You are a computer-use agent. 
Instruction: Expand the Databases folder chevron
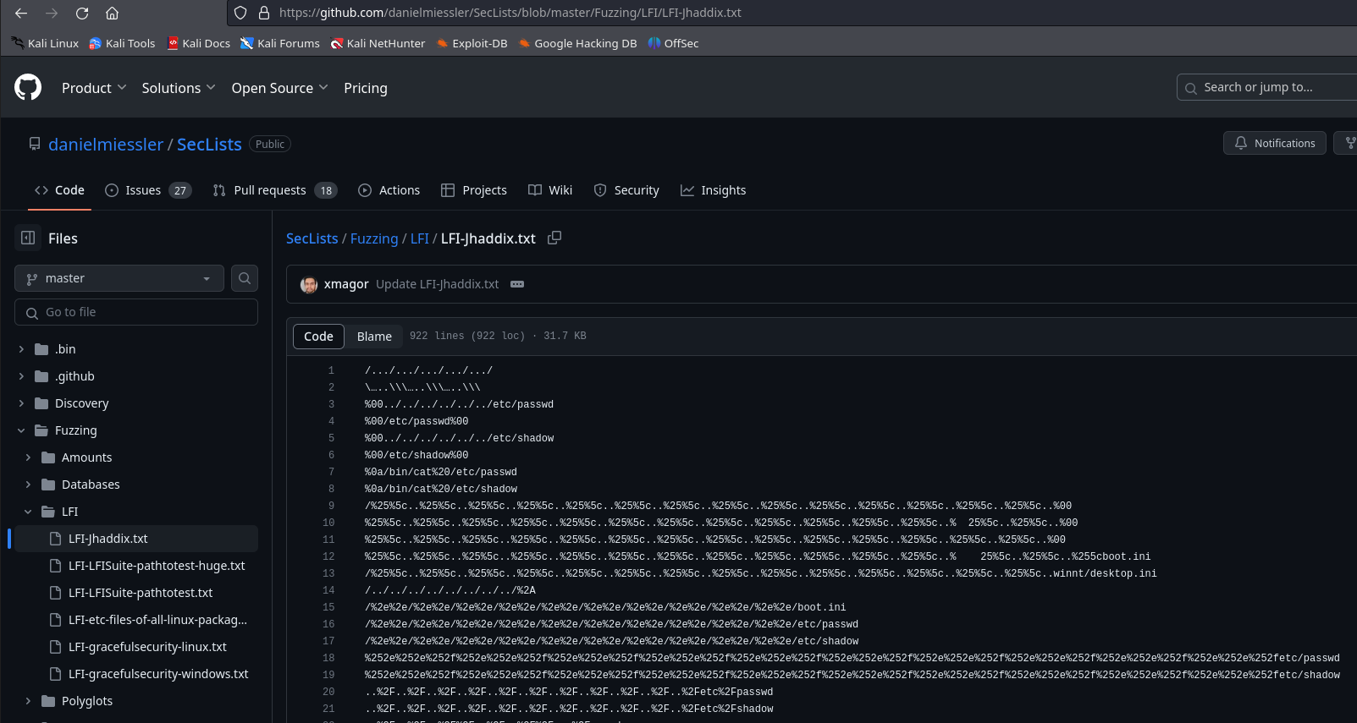coord(28,485)
